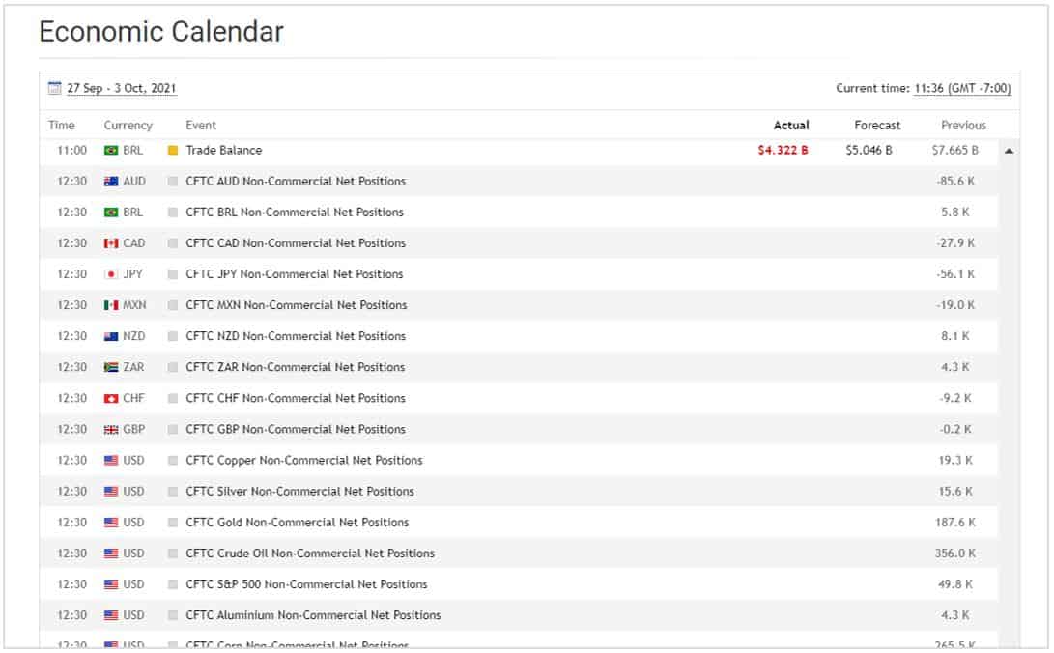Viewport: 1054px width, 653px height.
Task: Click the US flag in the Crude Oil row
Action: [x=111, y=554]
